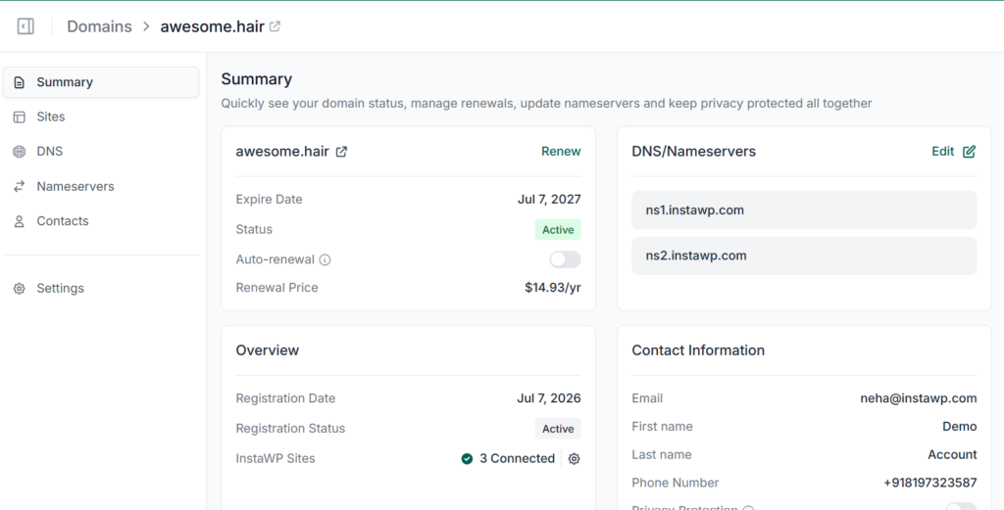Open connected sites gear icon
The height and width of the screenshot is (510, 1004).
point(574,459)
